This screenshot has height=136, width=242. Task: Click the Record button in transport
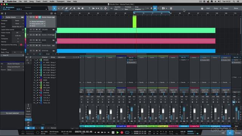coord(122,133)
